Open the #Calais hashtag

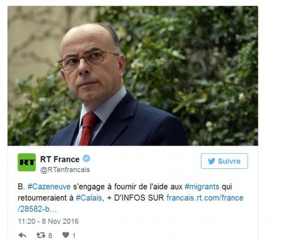tap(89, 198)
